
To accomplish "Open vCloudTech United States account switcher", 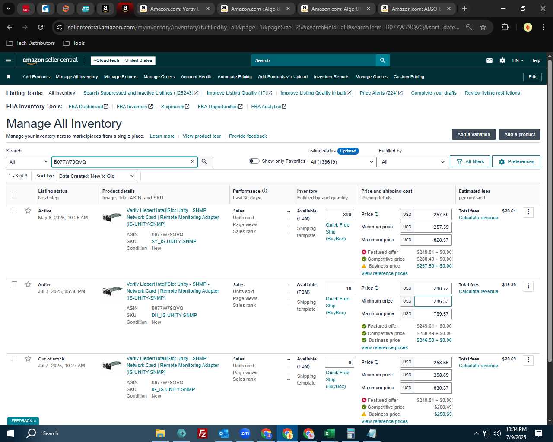I will tap(123, 60).
